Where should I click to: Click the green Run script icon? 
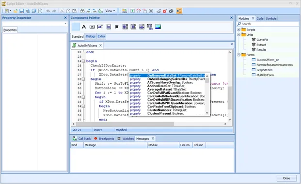pyautogui.click(x=132, y=11)
